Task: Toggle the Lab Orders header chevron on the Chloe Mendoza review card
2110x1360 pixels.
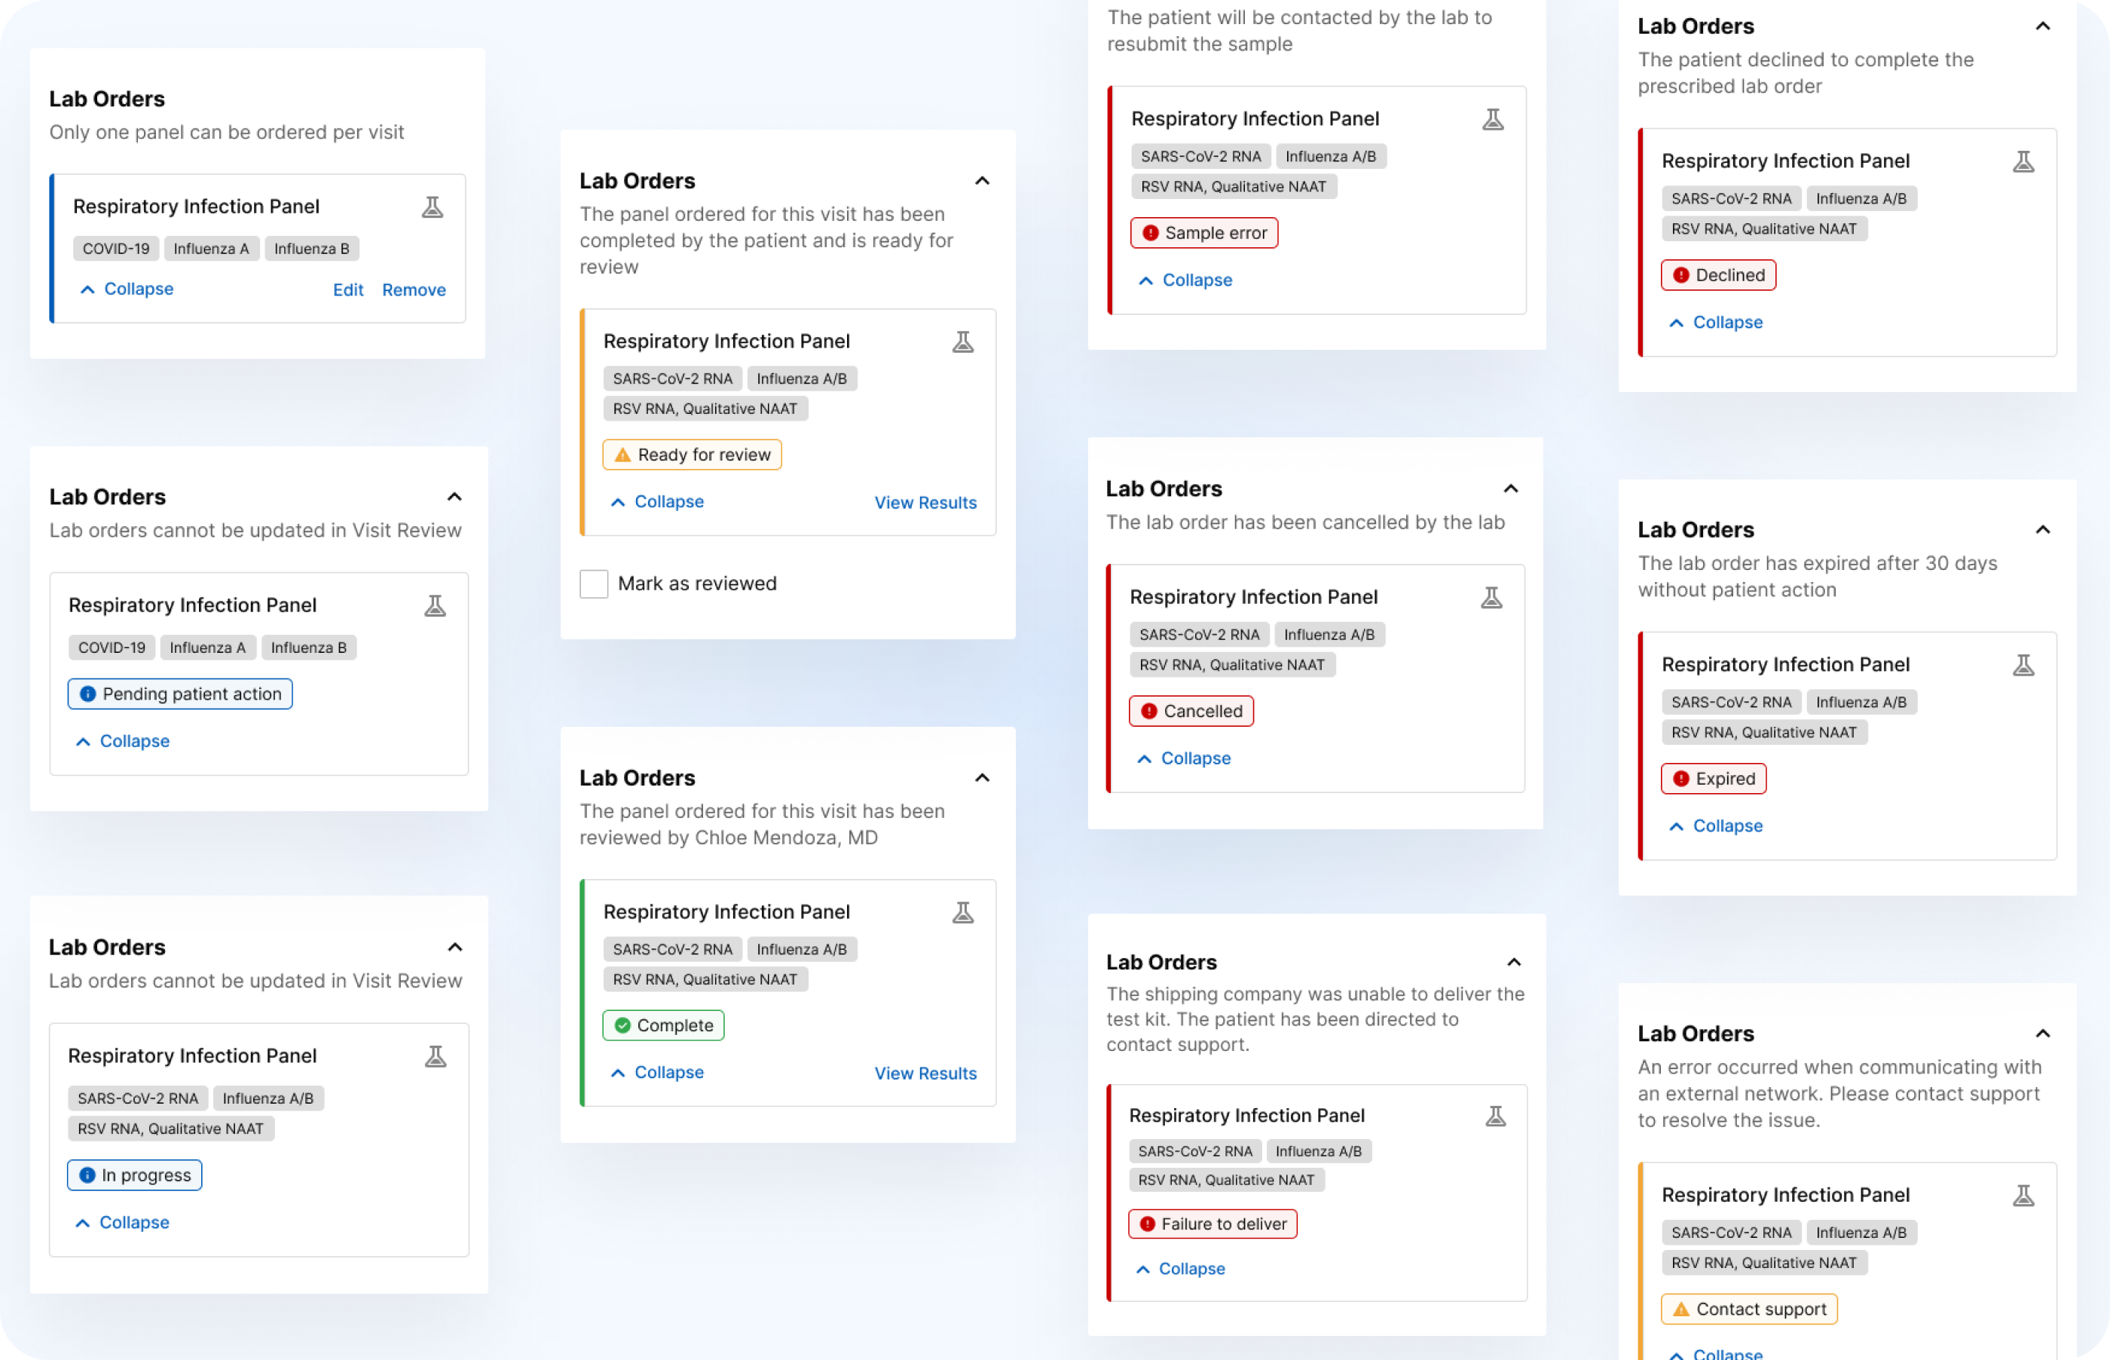Action: point(981,778)
